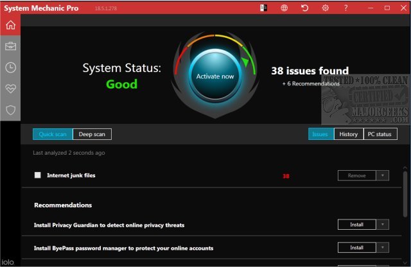Click Remove for Internet junk files
The width and height of the screenshot is (411, 267).
click(x=357, y=176)
